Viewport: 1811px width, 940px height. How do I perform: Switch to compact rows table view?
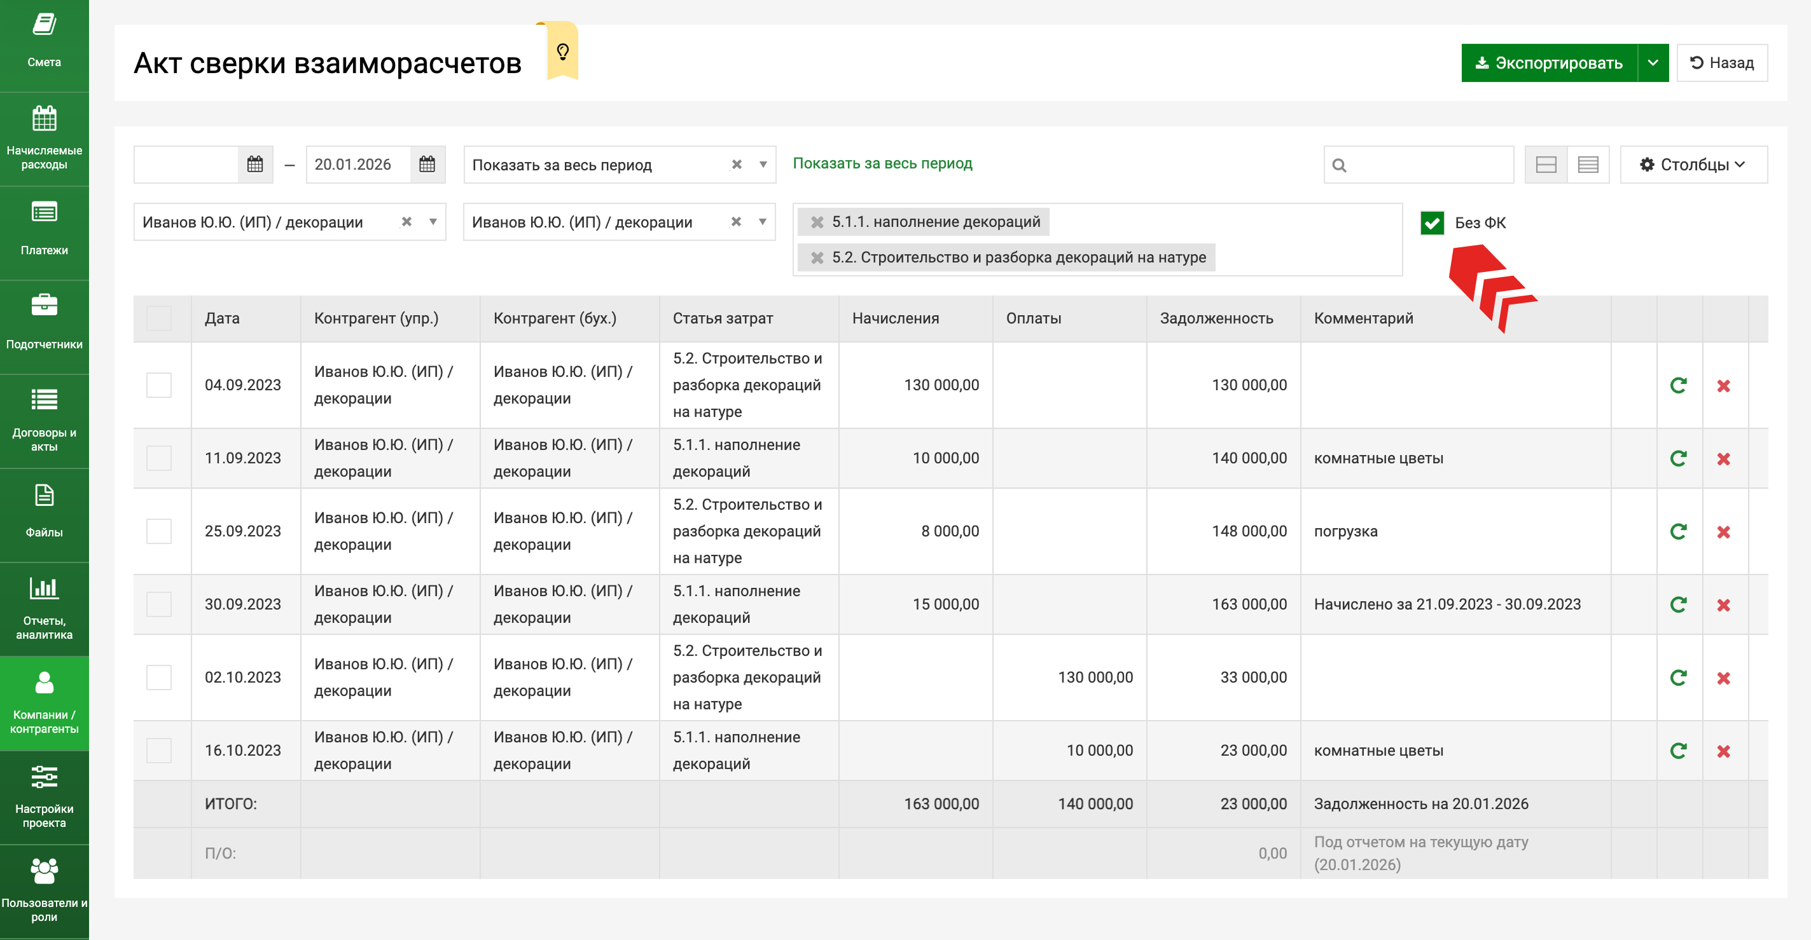(1588, 165)
